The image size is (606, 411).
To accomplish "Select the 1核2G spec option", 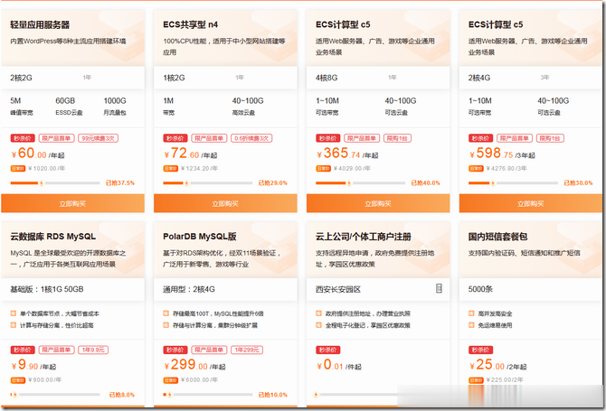I will point(174,78).
